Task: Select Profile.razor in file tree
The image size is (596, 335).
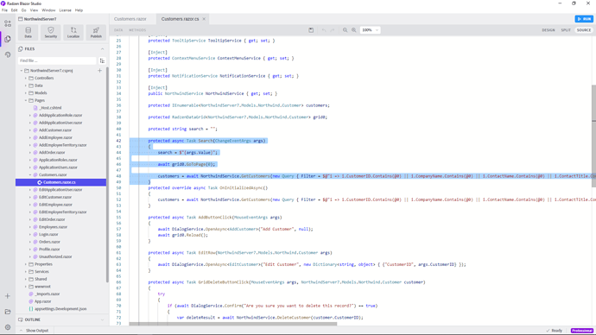Action: [x=49, y=250]
